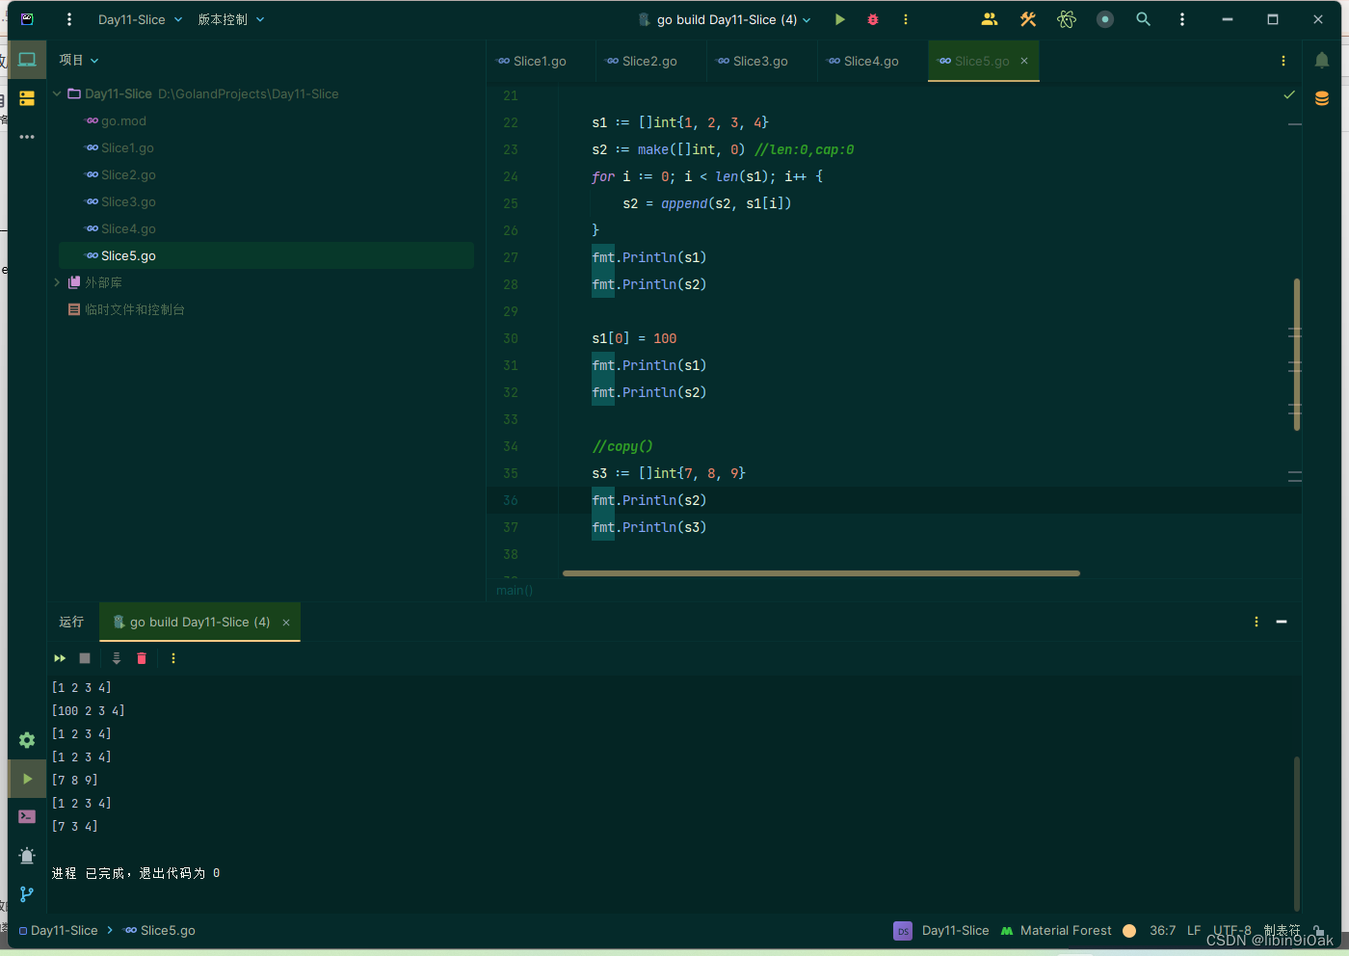
Task: Expand the Day11-Slice project dropdown
Action: [x=140, y=19]
